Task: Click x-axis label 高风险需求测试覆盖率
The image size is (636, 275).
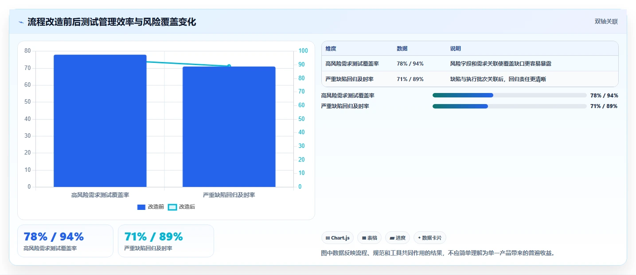Action: [x=100, y=195]
